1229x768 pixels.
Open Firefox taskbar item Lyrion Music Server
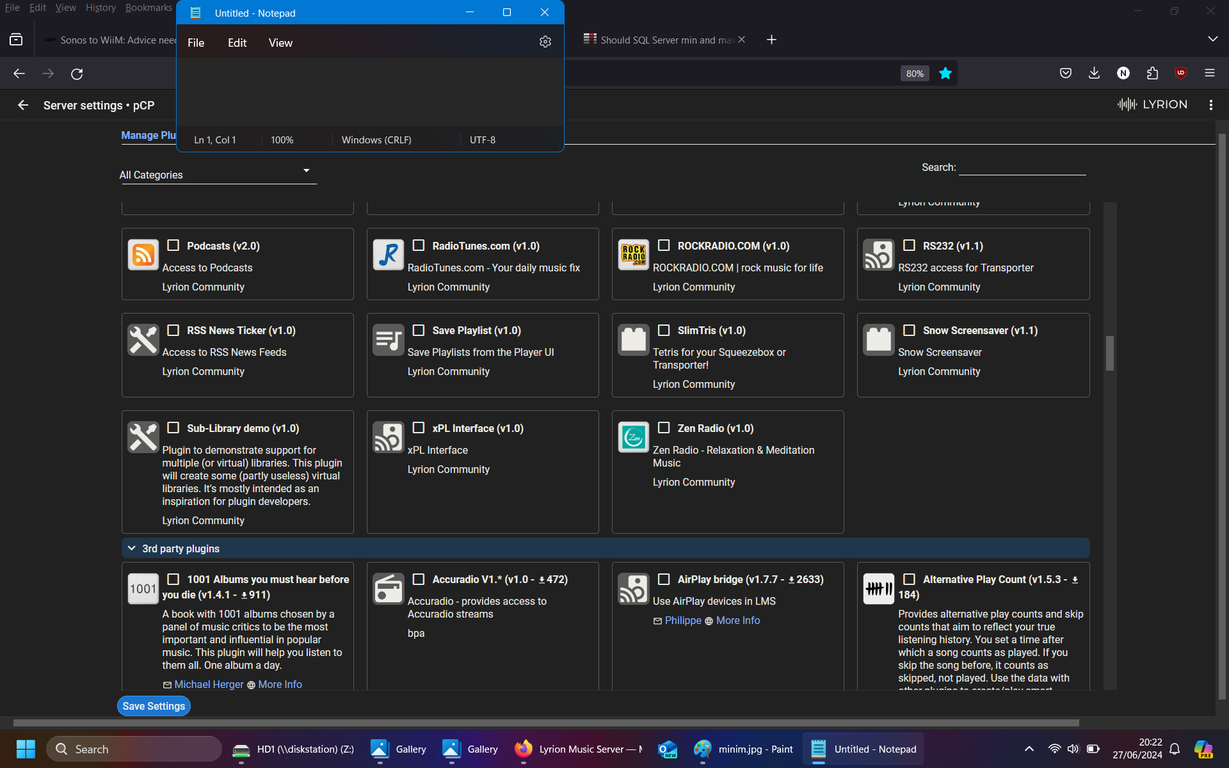coord(579,749)
